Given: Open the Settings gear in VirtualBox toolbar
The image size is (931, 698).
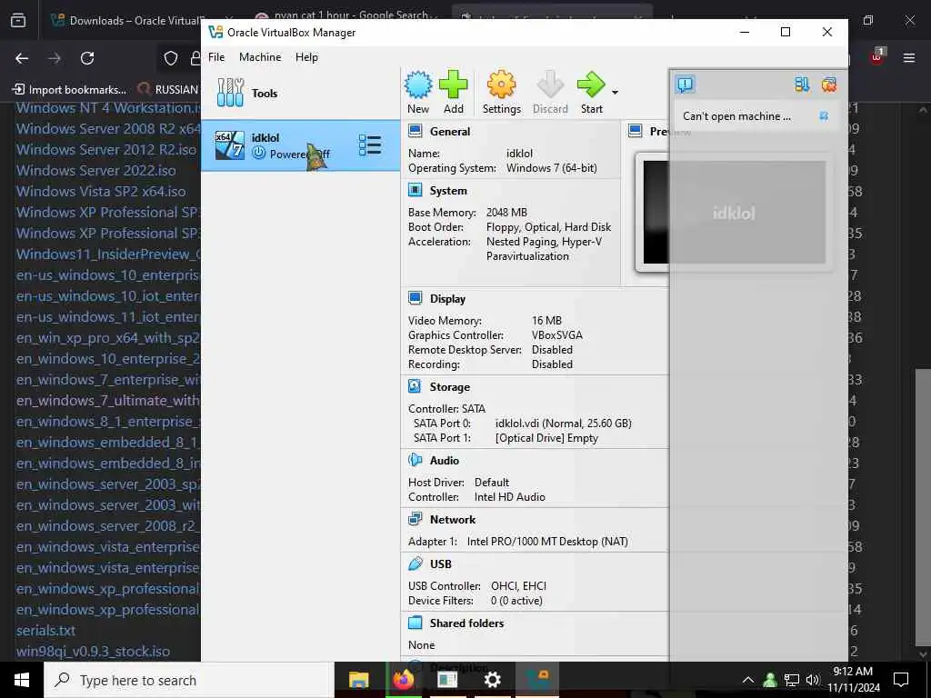Looking at the screenshot, I should [501, 93].
